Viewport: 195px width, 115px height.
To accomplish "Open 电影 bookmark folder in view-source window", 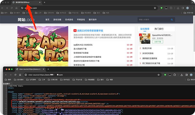I will [x=110, y=80].
